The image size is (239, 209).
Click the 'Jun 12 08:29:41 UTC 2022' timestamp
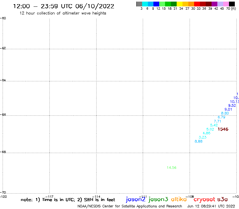coord(211,206)
